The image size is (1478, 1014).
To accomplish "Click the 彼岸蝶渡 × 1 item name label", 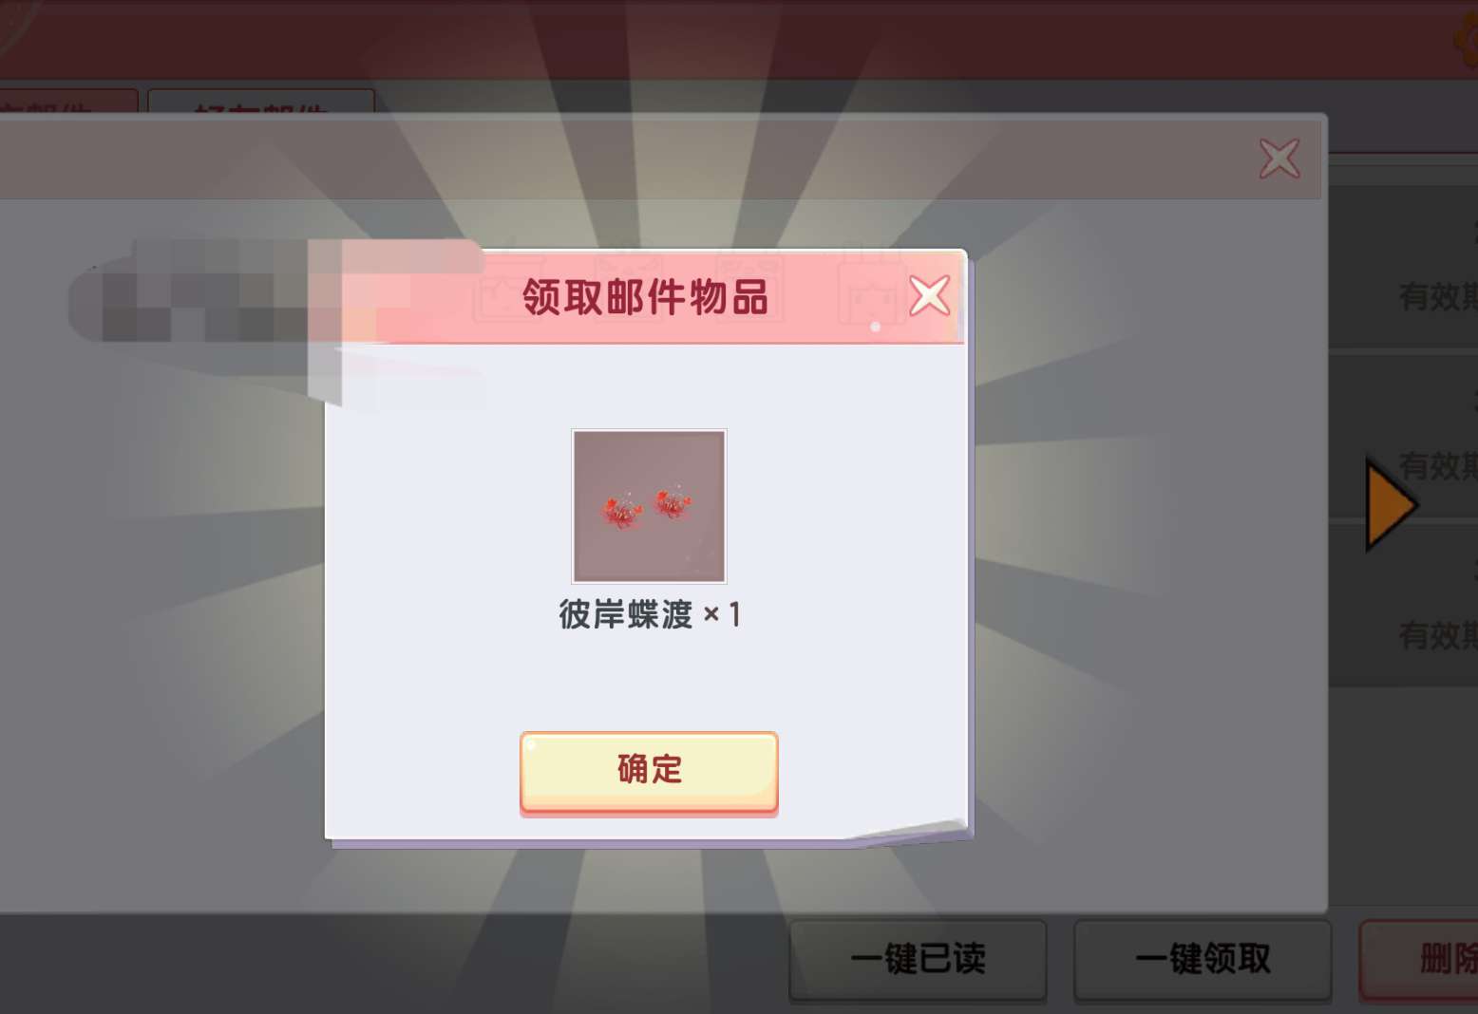I will pos(649,614).
